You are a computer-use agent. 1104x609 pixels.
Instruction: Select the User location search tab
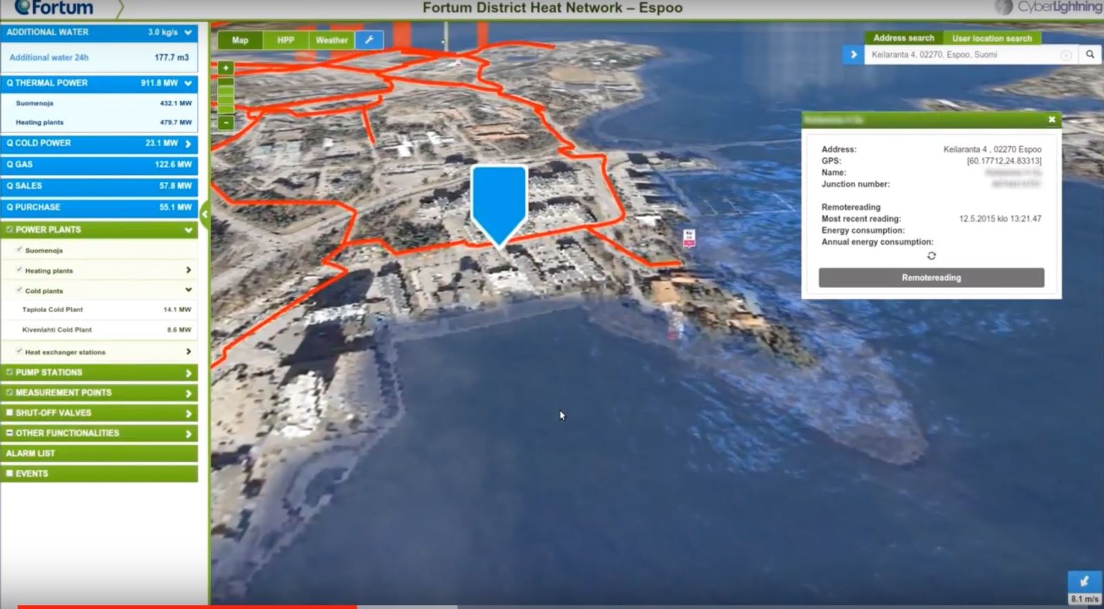click(x=992, y=38)
